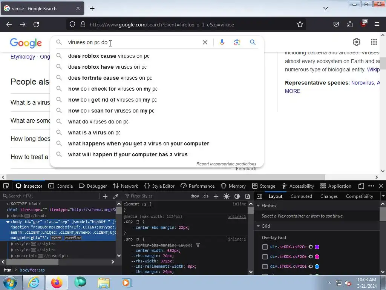386x290 pixels.
Task: Click the Firefox URL address bar
Action: pos(186,25)
